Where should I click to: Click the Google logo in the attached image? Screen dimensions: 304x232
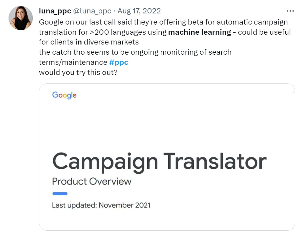(64, 95)
